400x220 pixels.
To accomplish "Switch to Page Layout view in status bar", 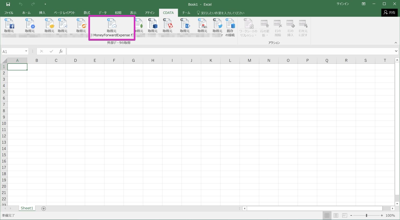I will pyautogui.click(x=336, y=215).
